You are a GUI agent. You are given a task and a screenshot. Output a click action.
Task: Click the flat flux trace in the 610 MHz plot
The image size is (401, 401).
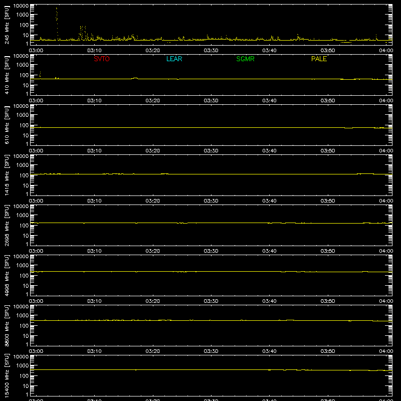pyautogui.click(x=211, y=127)
